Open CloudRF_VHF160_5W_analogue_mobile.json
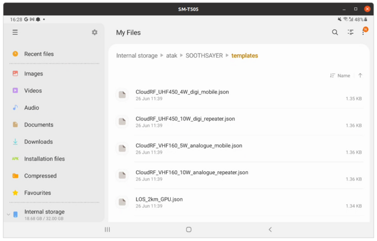 pos(239,148)
